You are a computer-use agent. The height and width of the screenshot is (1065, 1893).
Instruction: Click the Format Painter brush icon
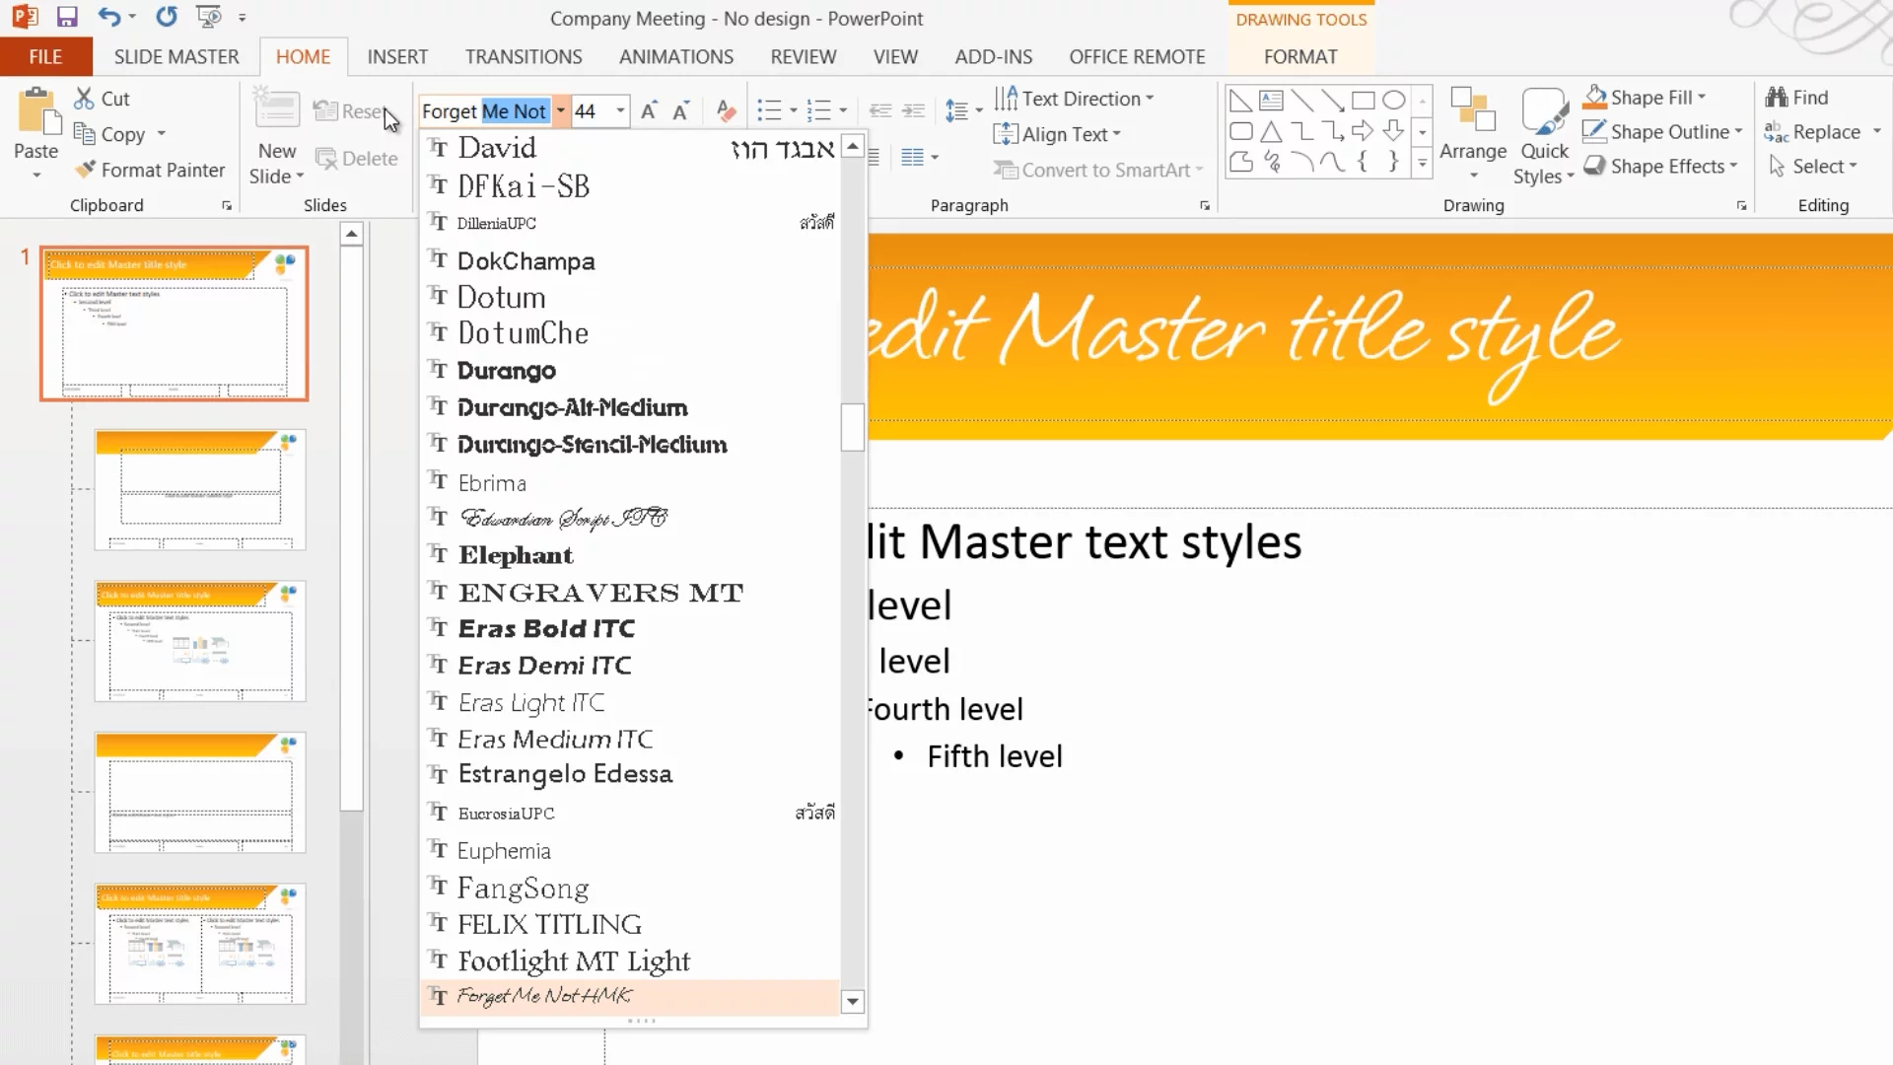(86, 170)
